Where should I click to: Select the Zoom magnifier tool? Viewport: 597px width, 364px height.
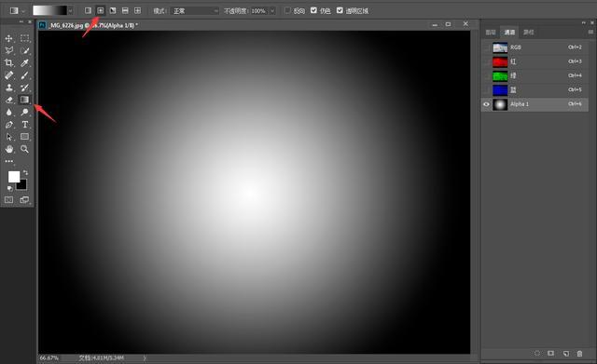[x=25, y=149]
